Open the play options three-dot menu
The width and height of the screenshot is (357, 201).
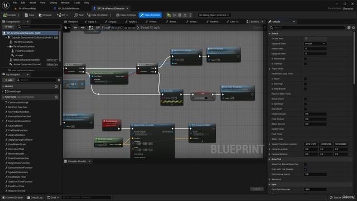(x=190, y=15)
